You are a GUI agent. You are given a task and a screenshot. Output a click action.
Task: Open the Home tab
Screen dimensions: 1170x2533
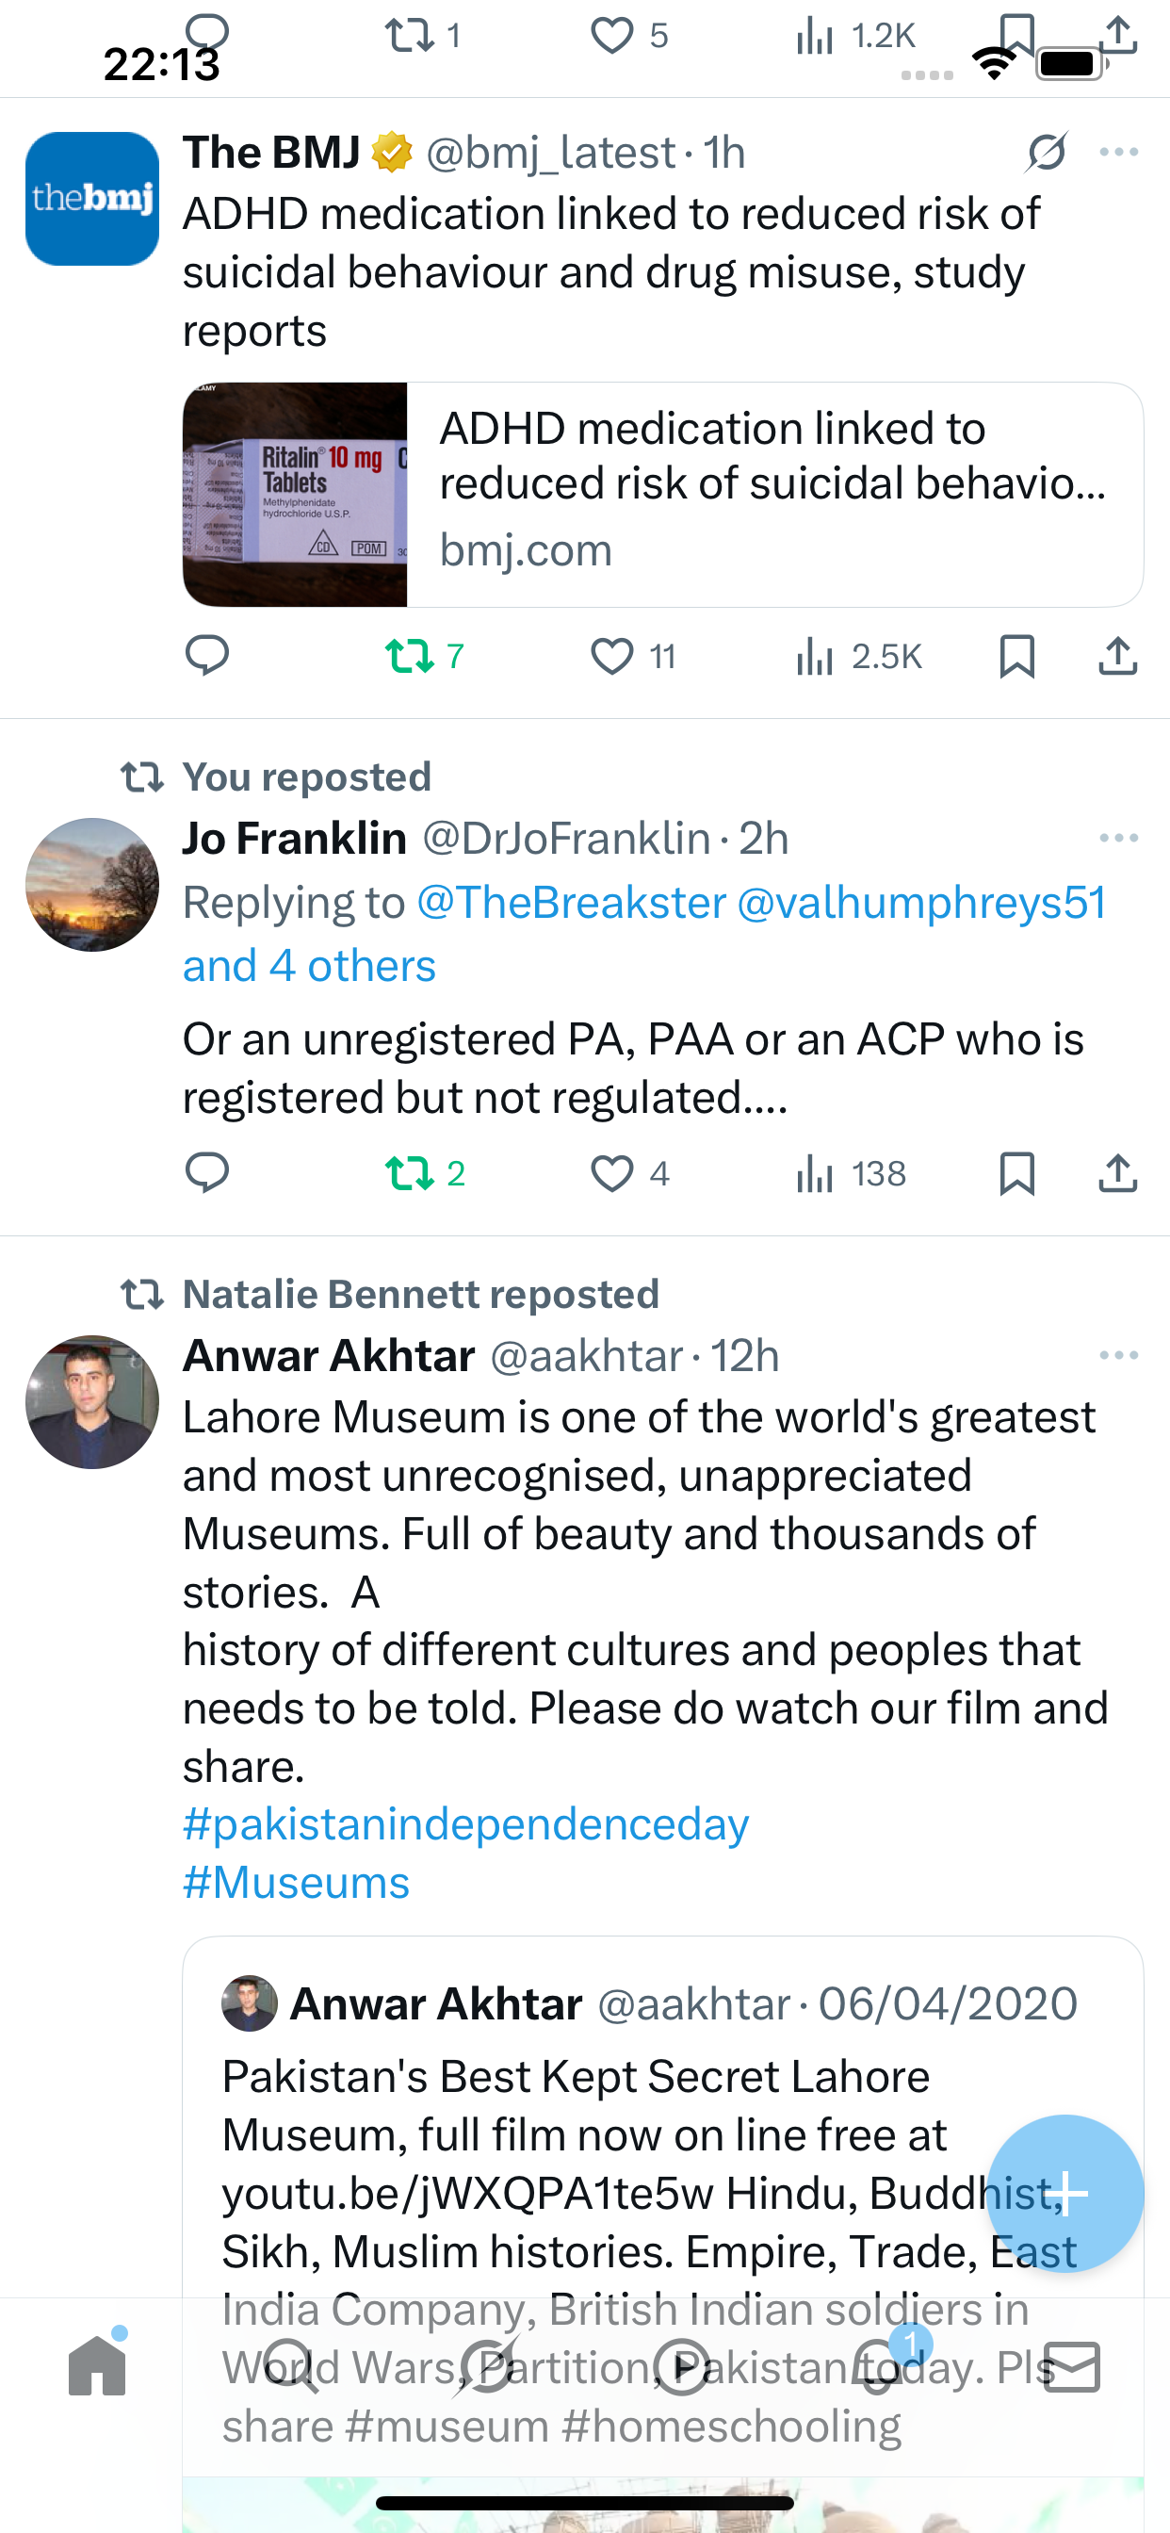click(97, 2366)
